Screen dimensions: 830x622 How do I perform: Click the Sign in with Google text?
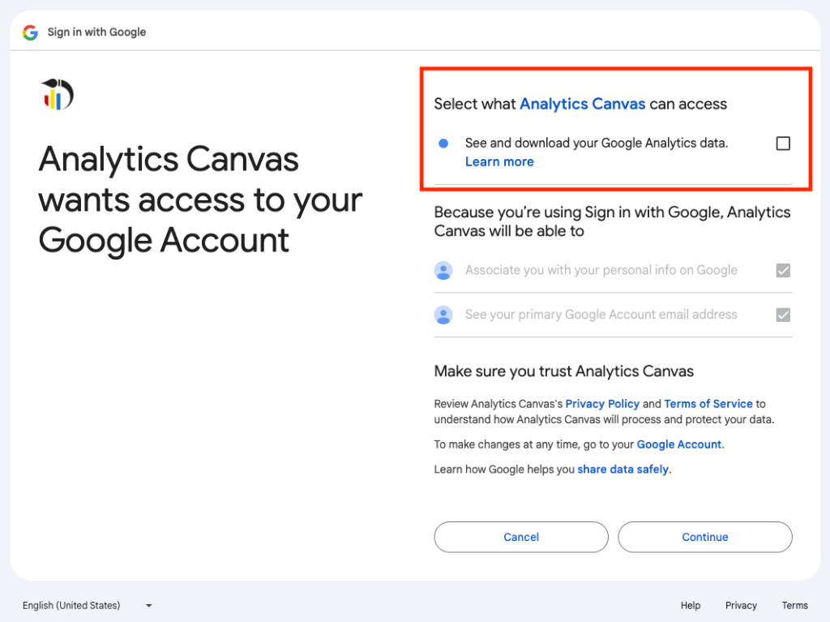tap(97, 32)
